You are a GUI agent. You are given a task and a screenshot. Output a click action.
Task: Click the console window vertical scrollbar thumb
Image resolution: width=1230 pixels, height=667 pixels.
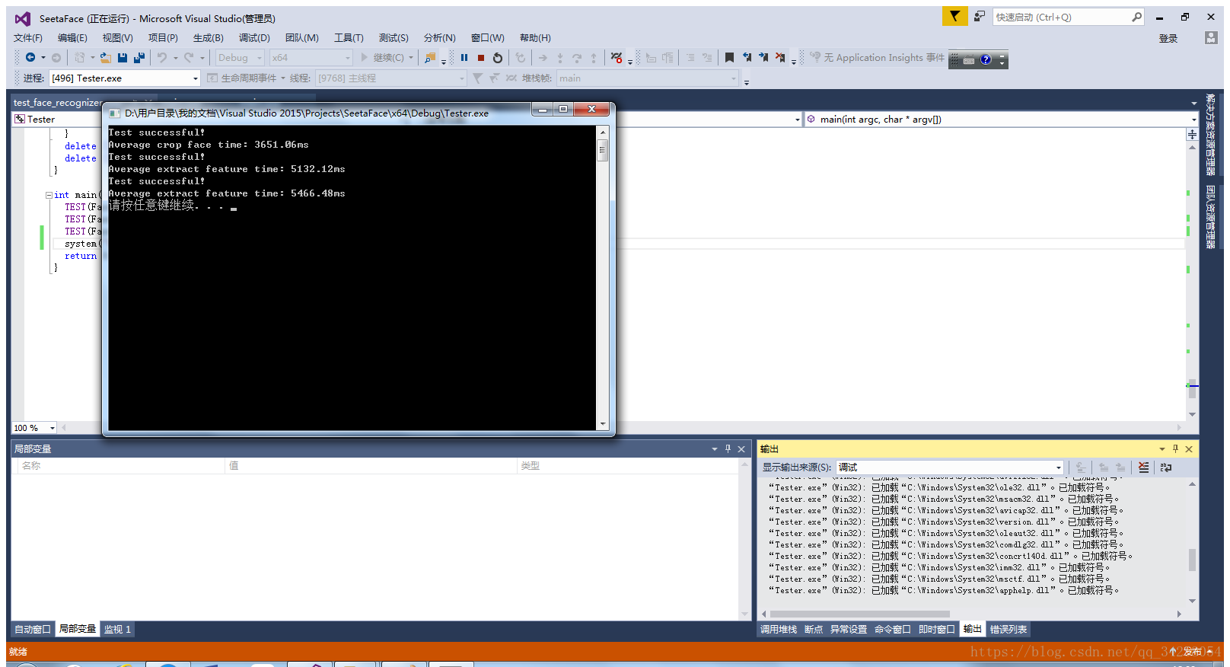603,149
